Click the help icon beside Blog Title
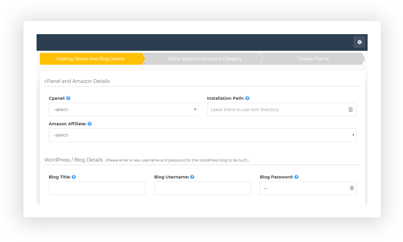403x242 pixels. point(74,177)
